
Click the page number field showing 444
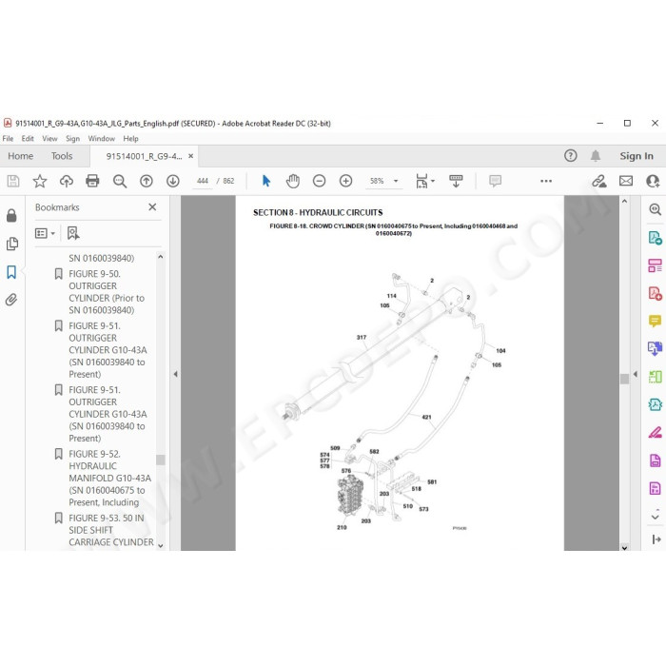point(203,181)
